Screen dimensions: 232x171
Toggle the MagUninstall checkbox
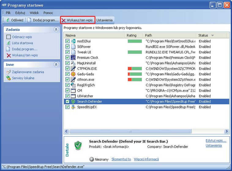tap(67, 63)
